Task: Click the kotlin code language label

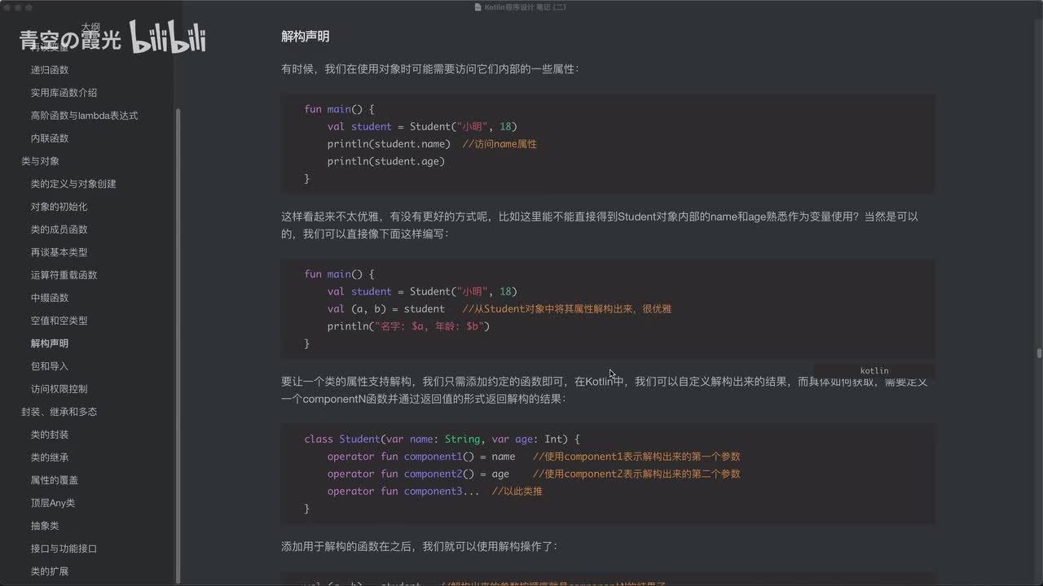Action: coord(874,371)
